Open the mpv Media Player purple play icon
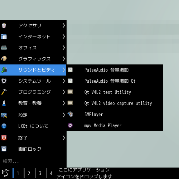 point(70,125)
